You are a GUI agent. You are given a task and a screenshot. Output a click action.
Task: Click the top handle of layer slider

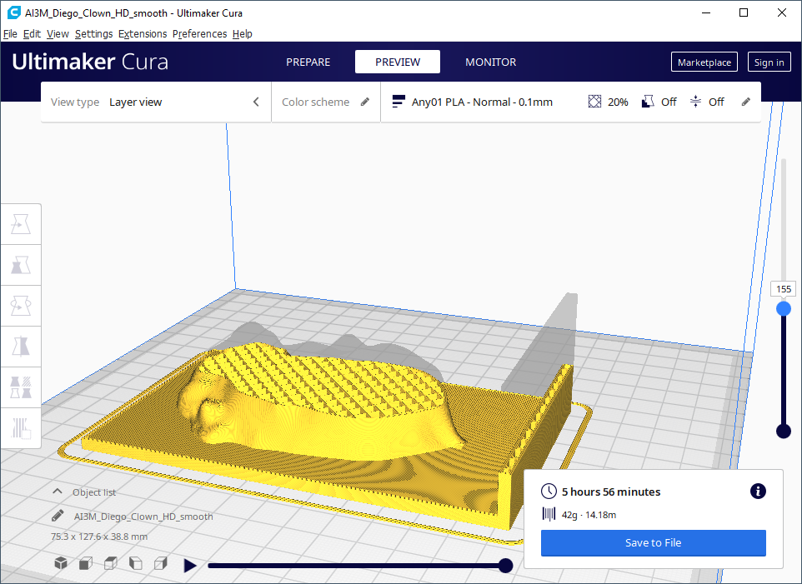point(783,309)
